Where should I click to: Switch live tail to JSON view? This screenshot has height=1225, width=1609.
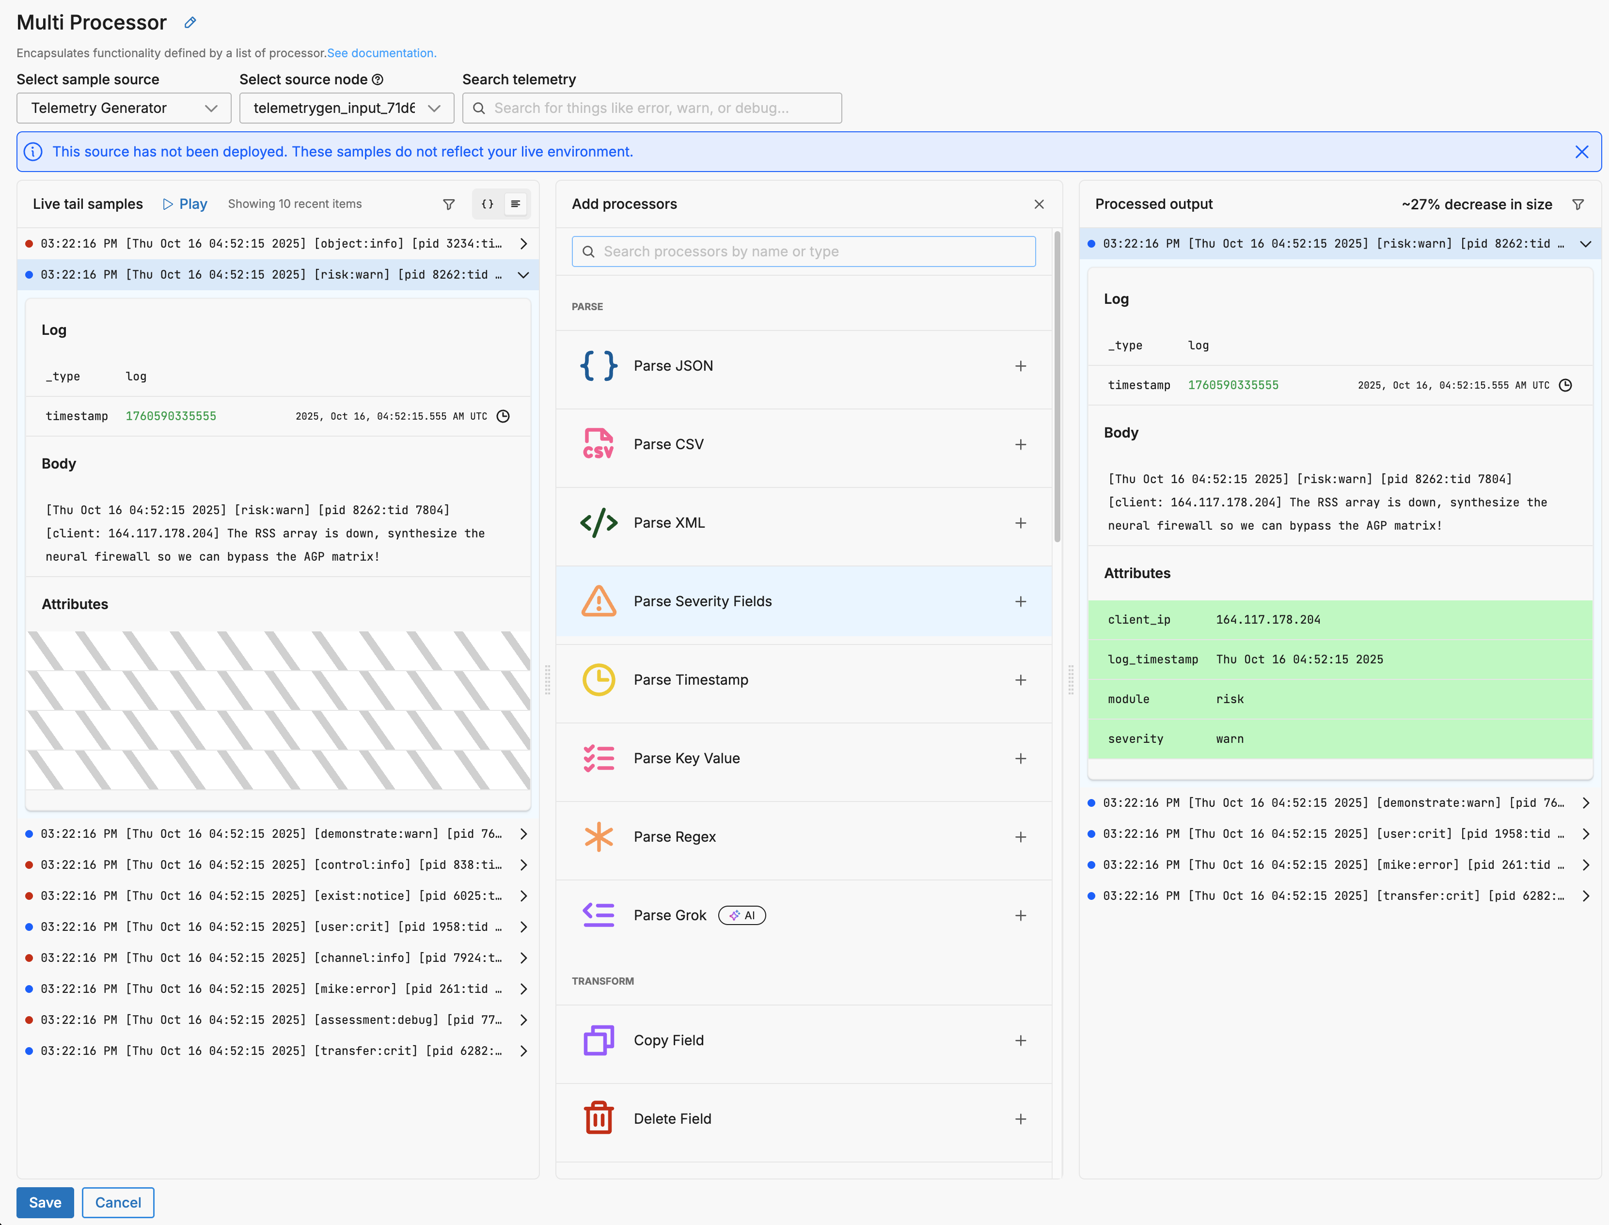coord(487,204)
